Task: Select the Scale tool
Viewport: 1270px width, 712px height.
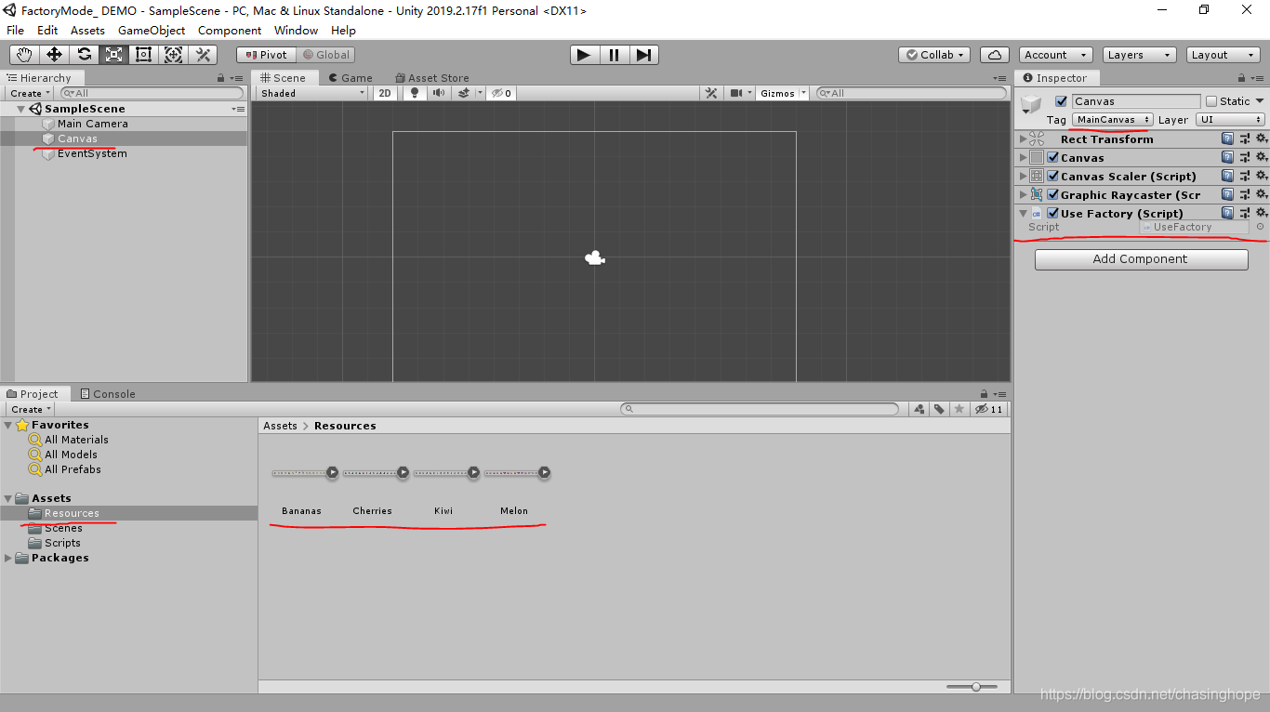Action: pyautogui.click(x=113, y=55)
